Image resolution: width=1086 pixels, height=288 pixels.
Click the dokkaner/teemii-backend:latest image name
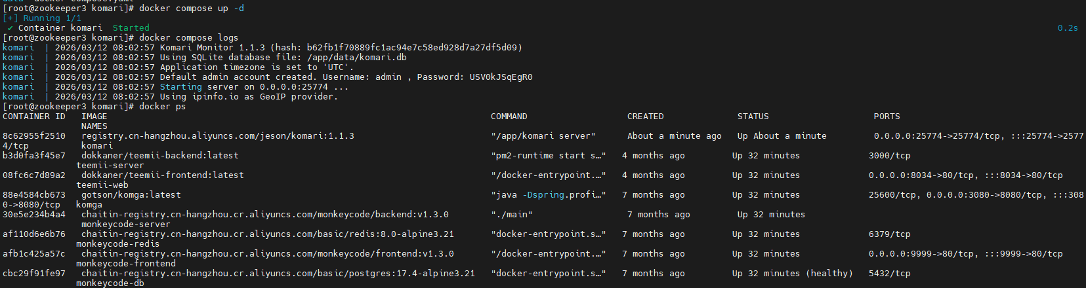coord(159,156)
